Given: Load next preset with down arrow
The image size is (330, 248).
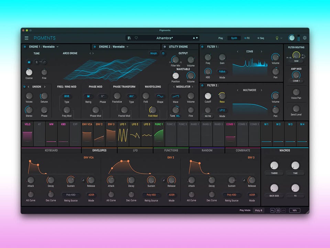Looking at the screenshot, I should point(197,38).
